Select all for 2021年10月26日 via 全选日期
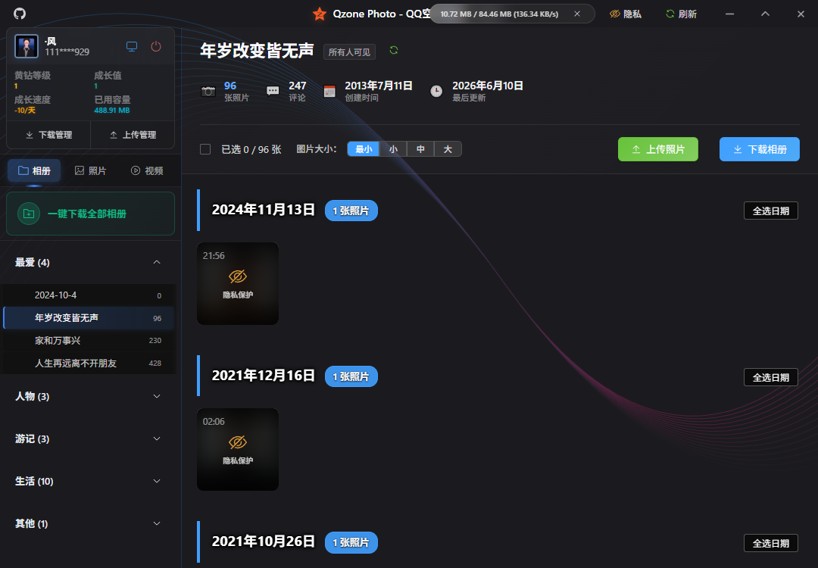Viewport: 818px width, 568px height. (770, 543)
